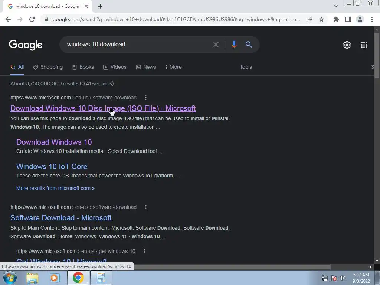Bookmark this page with the star icon

click(x=321, y=19)
